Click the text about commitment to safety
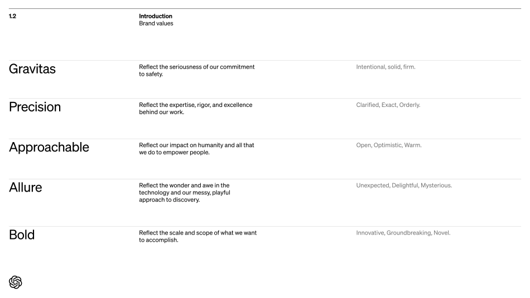The width and height of the screenshot is (530, 298). pyautogui.click(x=196, y=70)
